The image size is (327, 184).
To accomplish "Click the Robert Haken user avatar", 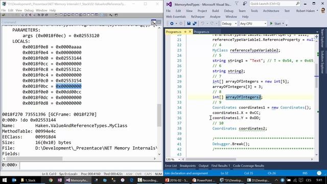I will 323,11.
